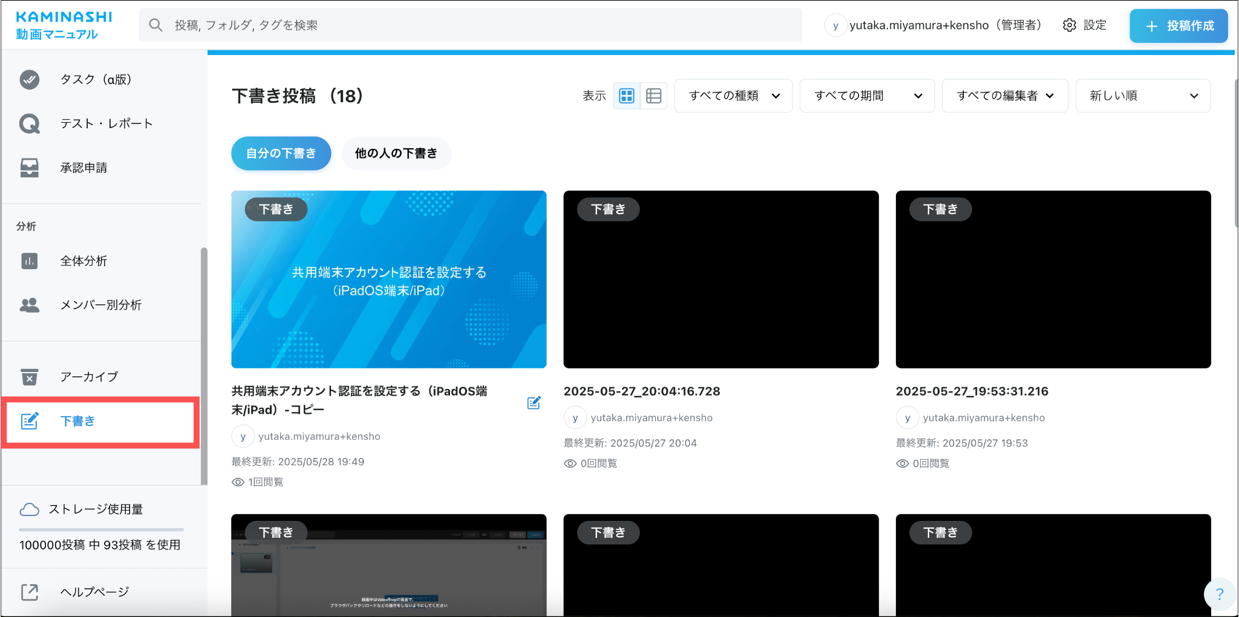
Task: Click the 下書き sidebar label
Action: pyautogui.click(x=77, y=421)
